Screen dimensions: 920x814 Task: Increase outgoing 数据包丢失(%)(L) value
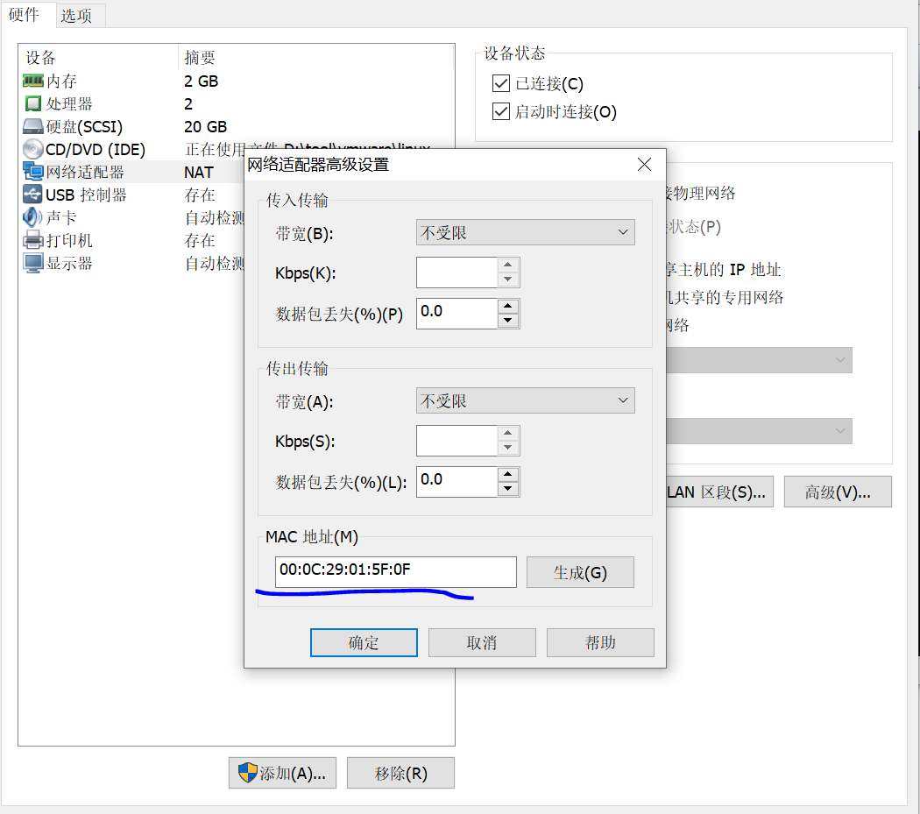[507, 475]
